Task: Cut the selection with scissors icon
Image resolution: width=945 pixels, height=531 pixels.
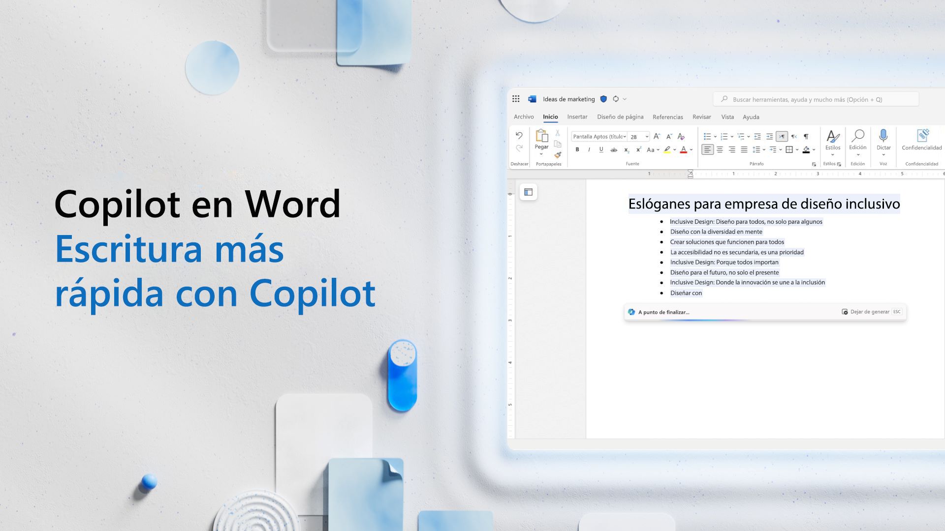Action: pos(558,133)
